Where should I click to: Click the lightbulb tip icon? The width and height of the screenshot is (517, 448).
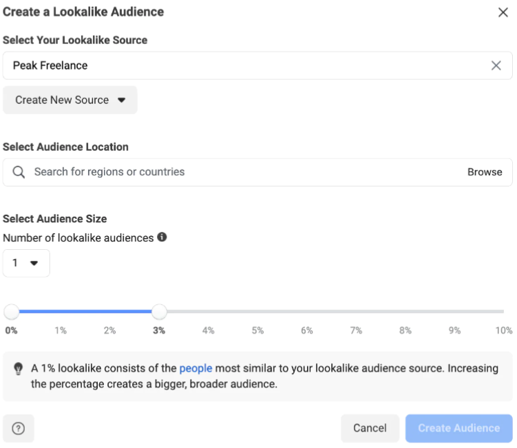(18, 369)
